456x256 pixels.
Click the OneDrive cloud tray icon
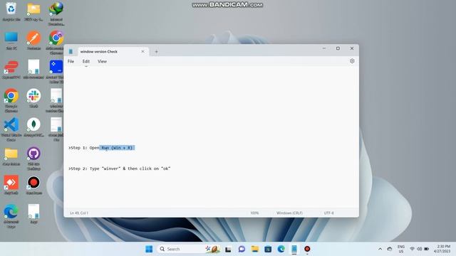point(390,249)
